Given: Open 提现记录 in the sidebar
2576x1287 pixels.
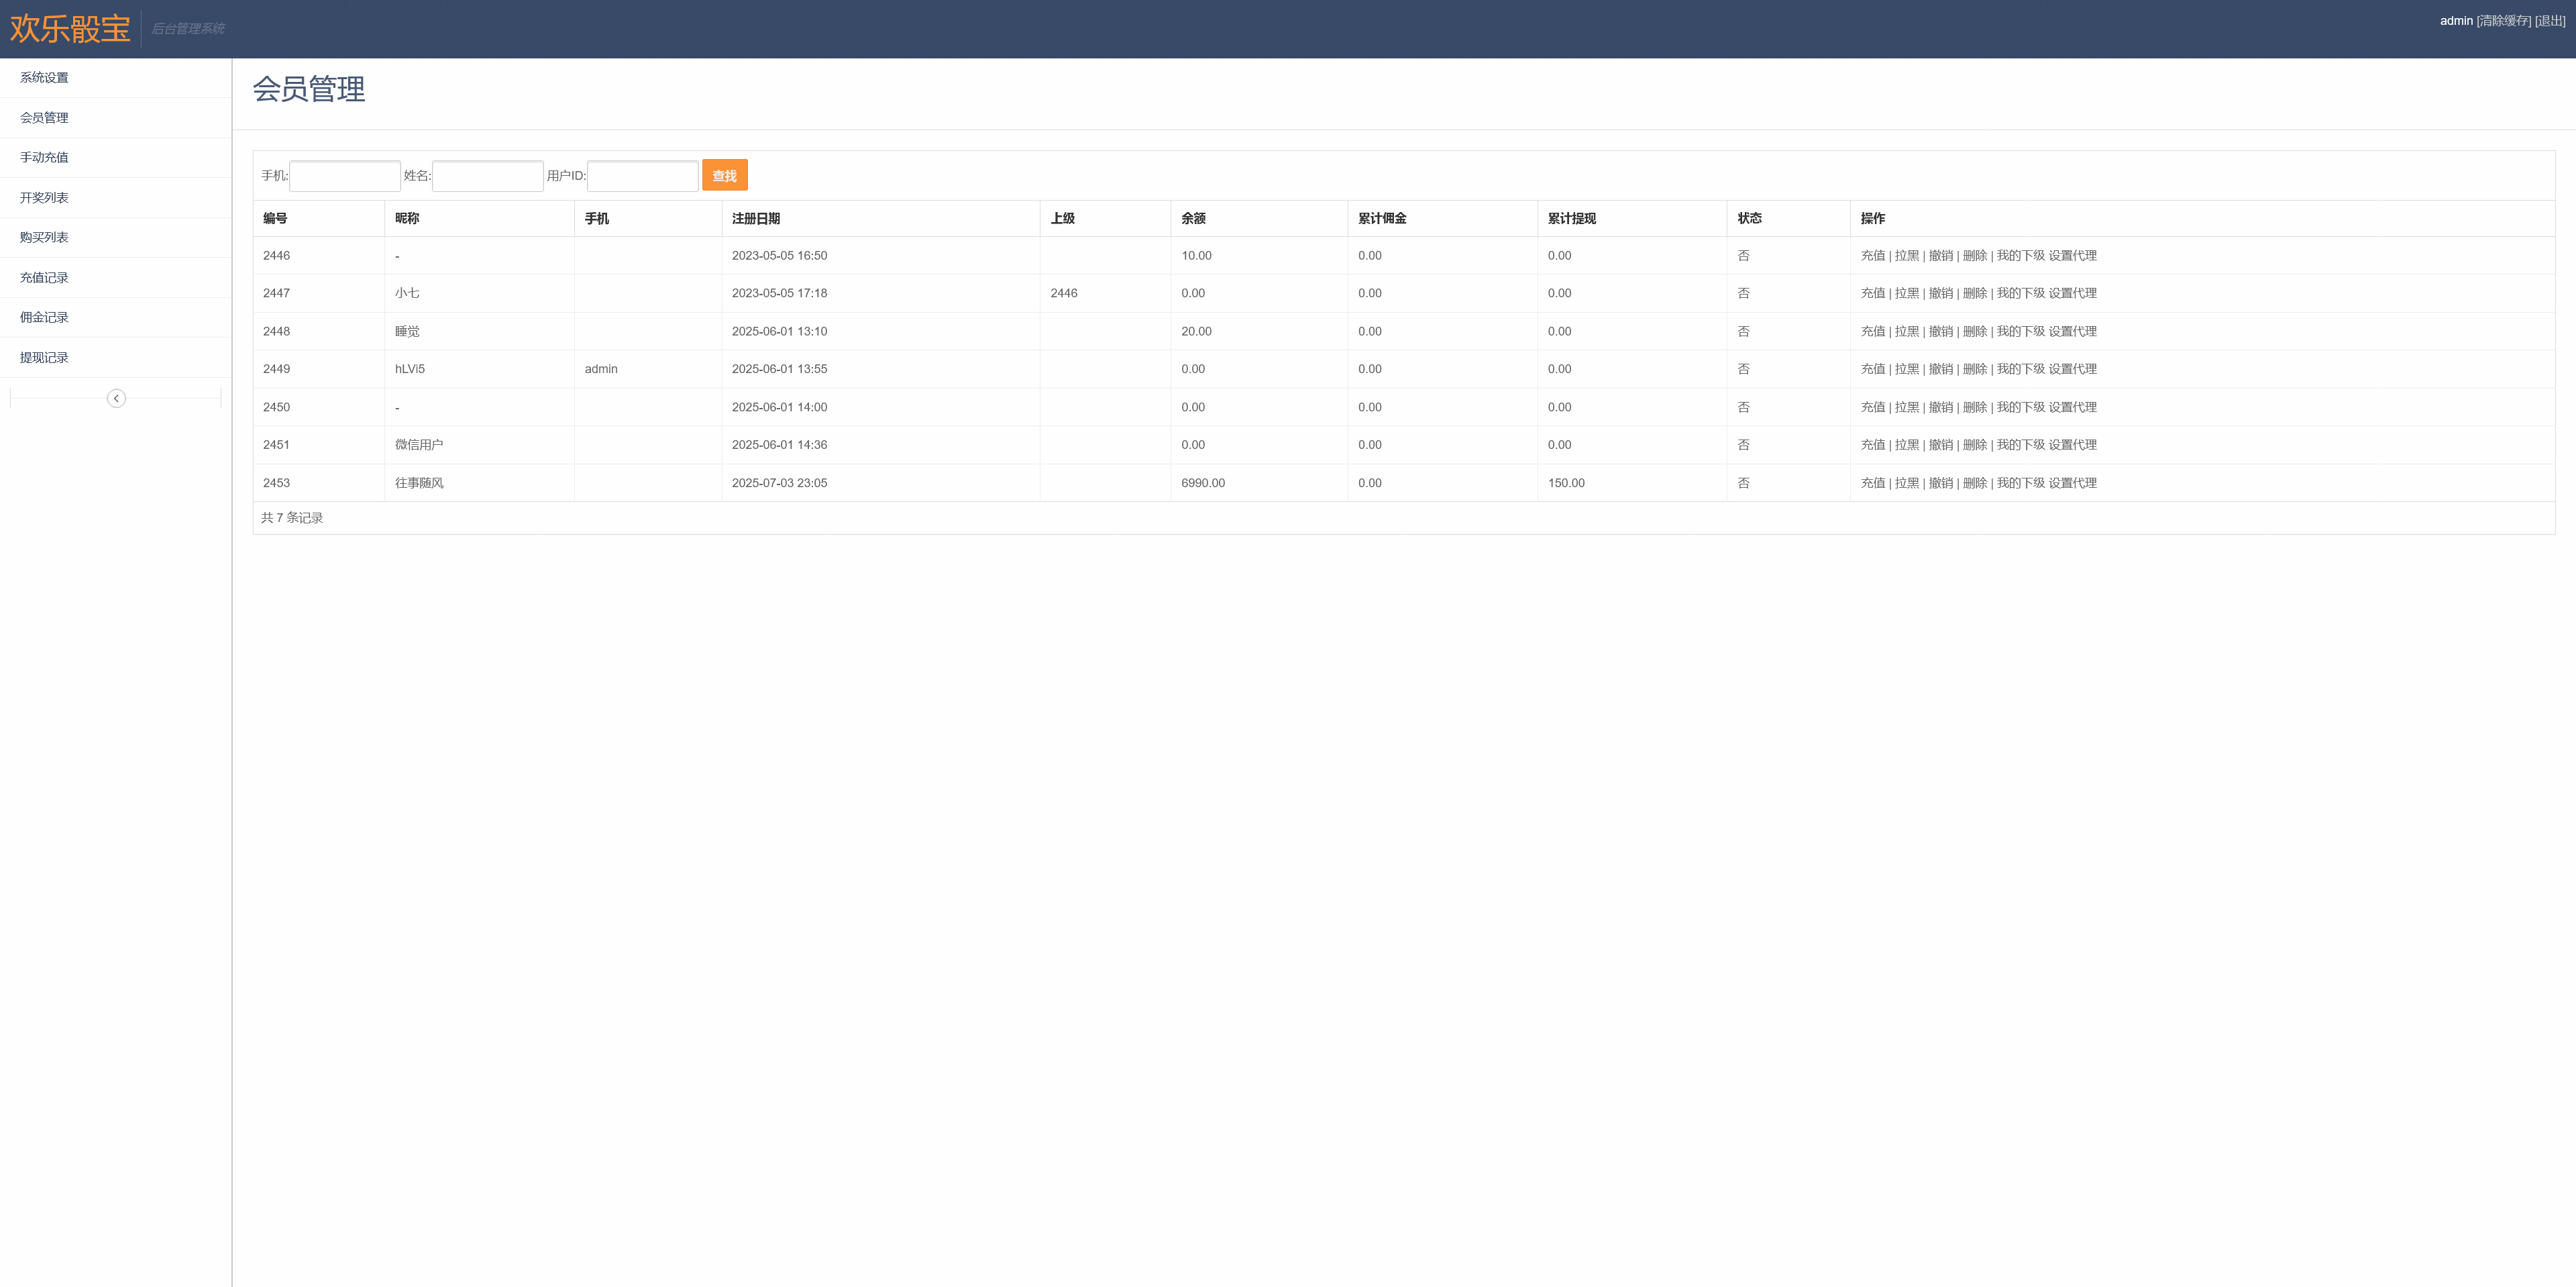Looking at the screenshot, I should pos(44,358).
